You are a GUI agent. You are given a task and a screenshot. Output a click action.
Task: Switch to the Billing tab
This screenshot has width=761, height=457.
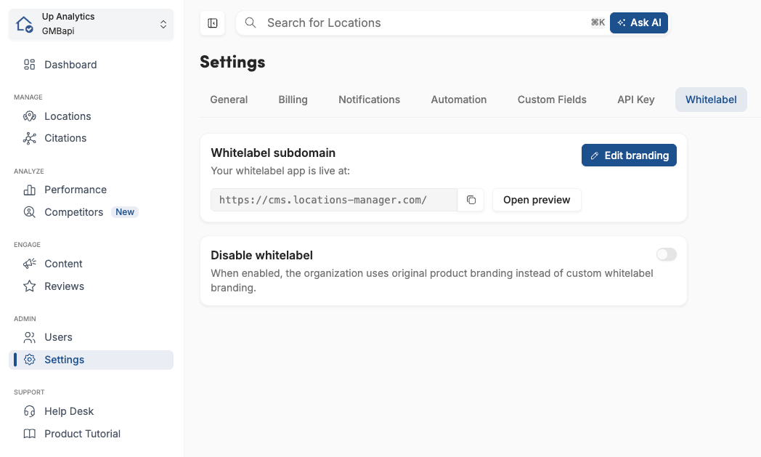click(x=293, y=100)
